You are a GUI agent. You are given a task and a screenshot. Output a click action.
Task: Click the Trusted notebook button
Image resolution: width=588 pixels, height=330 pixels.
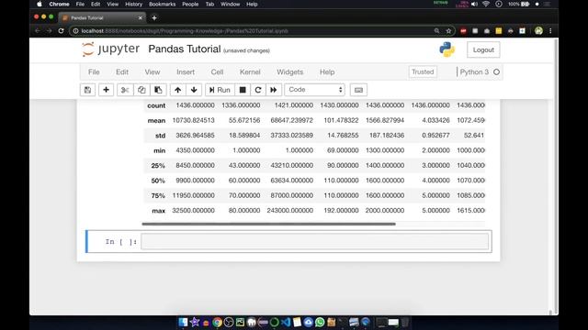pyautogui.click(x=423, y=71)
